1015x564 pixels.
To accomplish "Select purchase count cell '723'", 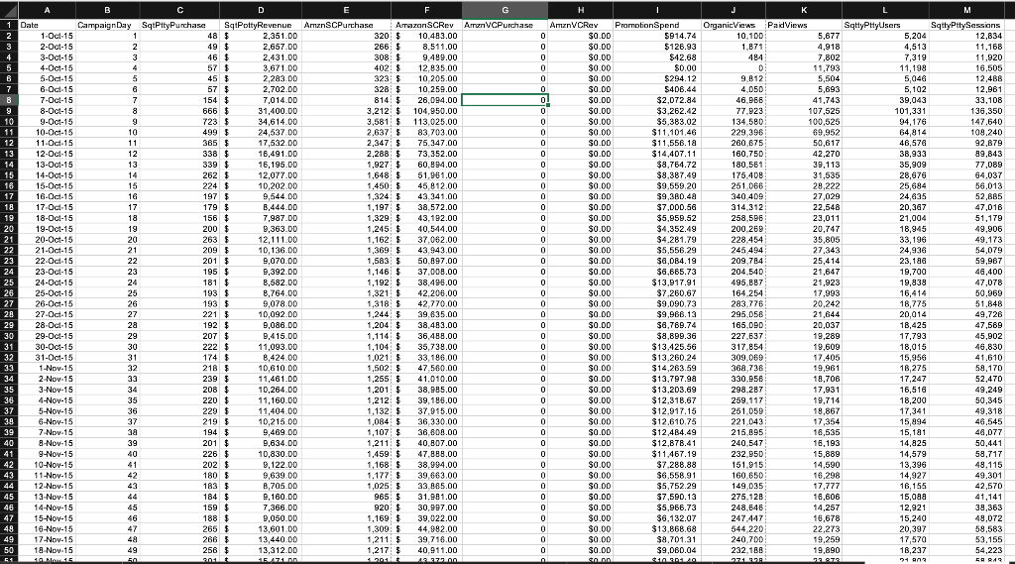I will 179,121.
